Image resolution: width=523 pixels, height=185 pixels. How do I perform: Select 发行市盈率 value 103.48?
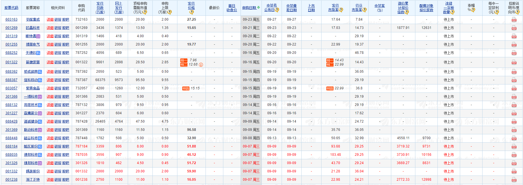(335, 155)
